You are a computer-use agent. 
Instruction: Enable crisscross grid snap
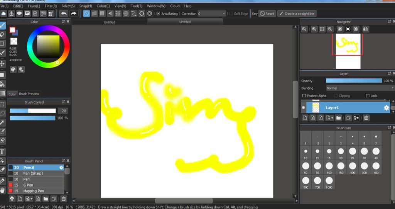[102, 14]
